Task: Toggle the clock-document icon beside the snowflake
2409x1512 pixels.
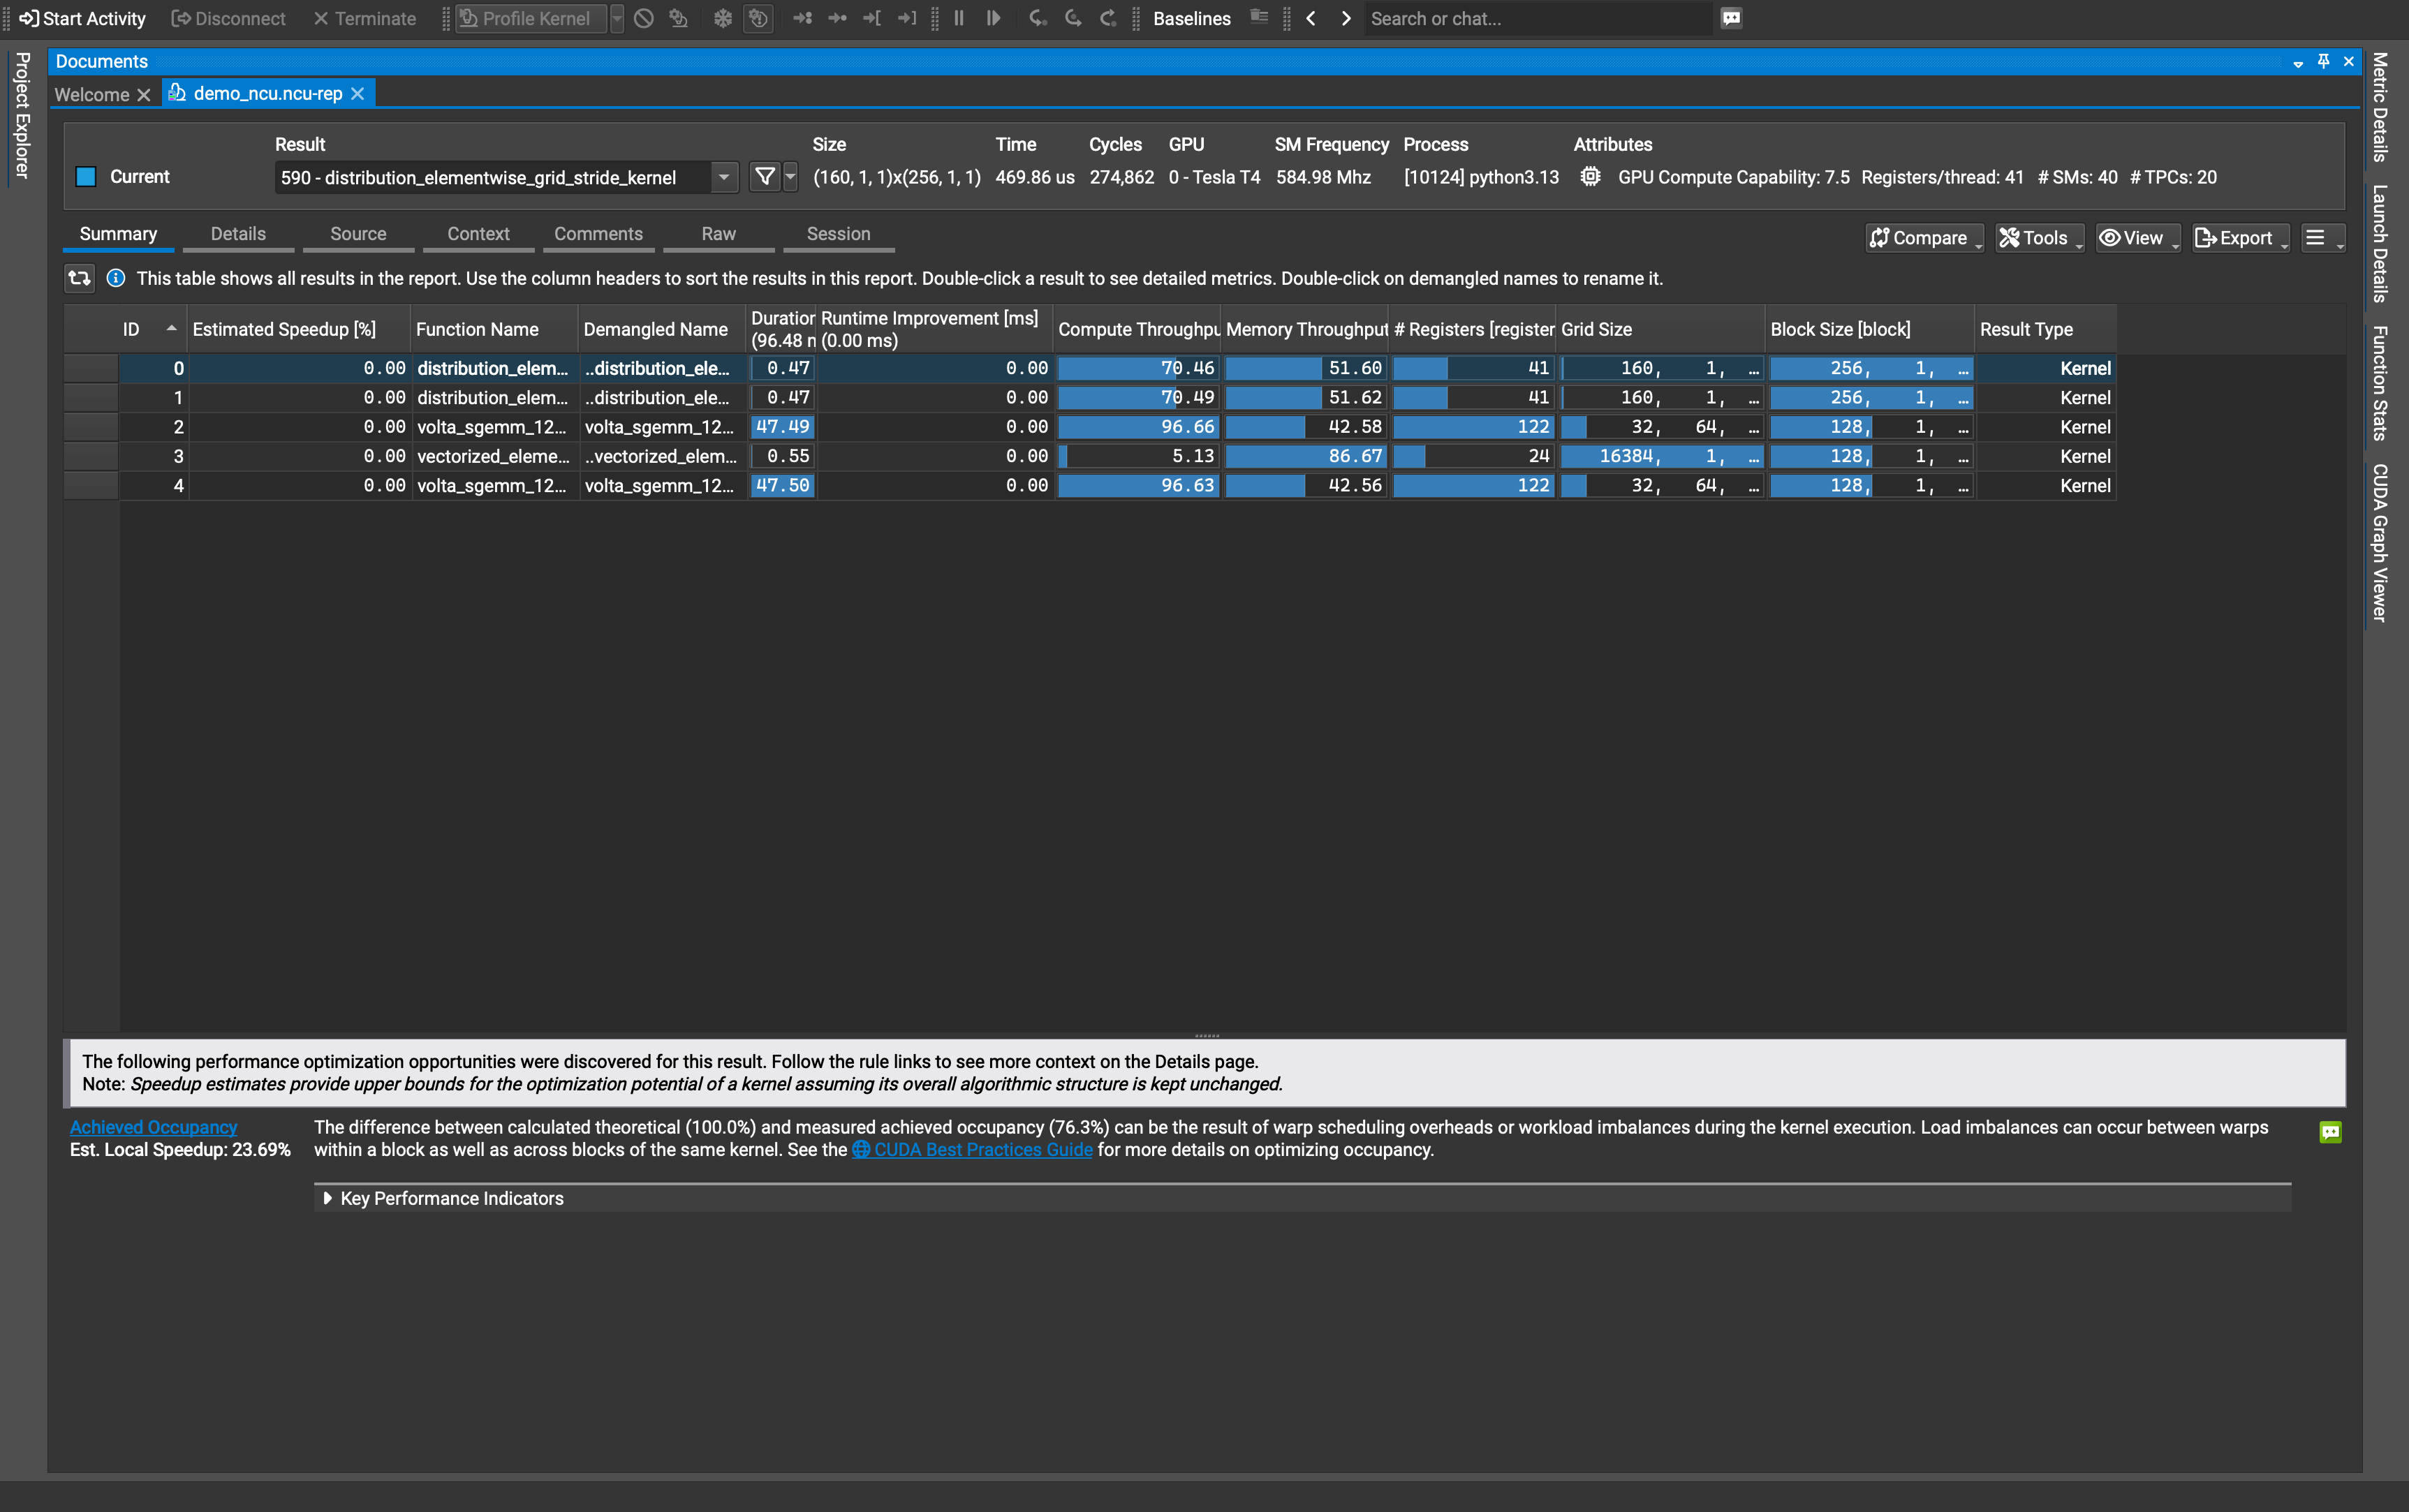Action: click(x=758, y=18)
